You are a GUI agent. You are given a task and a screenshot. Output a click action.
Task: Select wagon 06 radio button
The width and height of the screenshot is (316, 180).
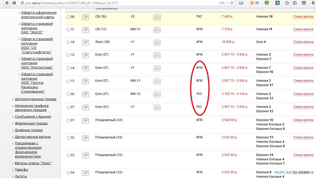pos(68,94)
